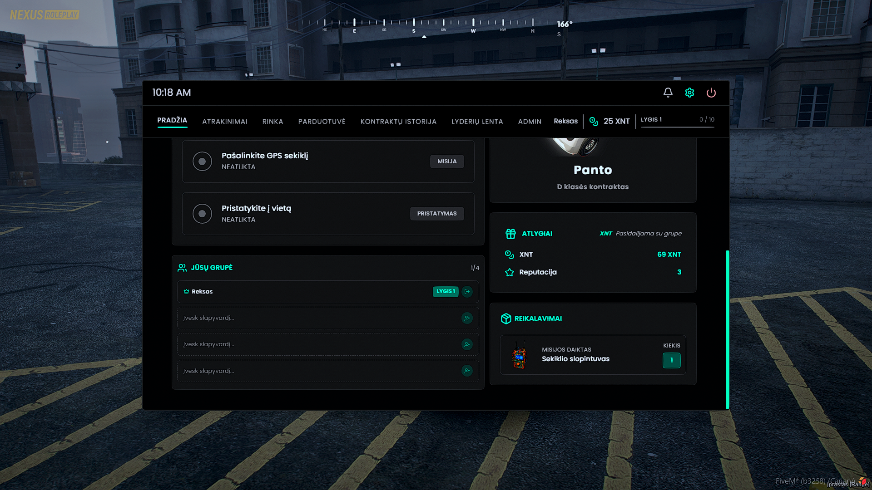872x490 pixels.
Task: Select the Pašalinkite GPS sekiklį radio circle
Action: click(x=202, y=162)
